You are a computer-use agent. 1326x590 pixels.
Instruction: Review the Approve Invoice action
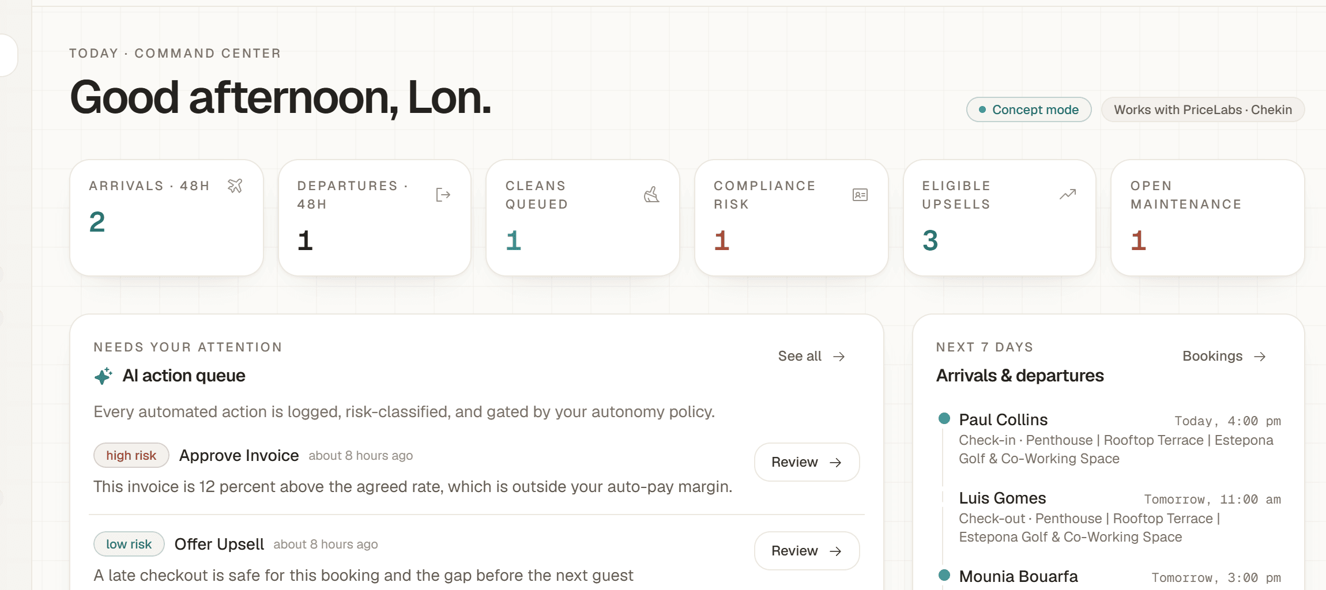click(x=807, y=462)
